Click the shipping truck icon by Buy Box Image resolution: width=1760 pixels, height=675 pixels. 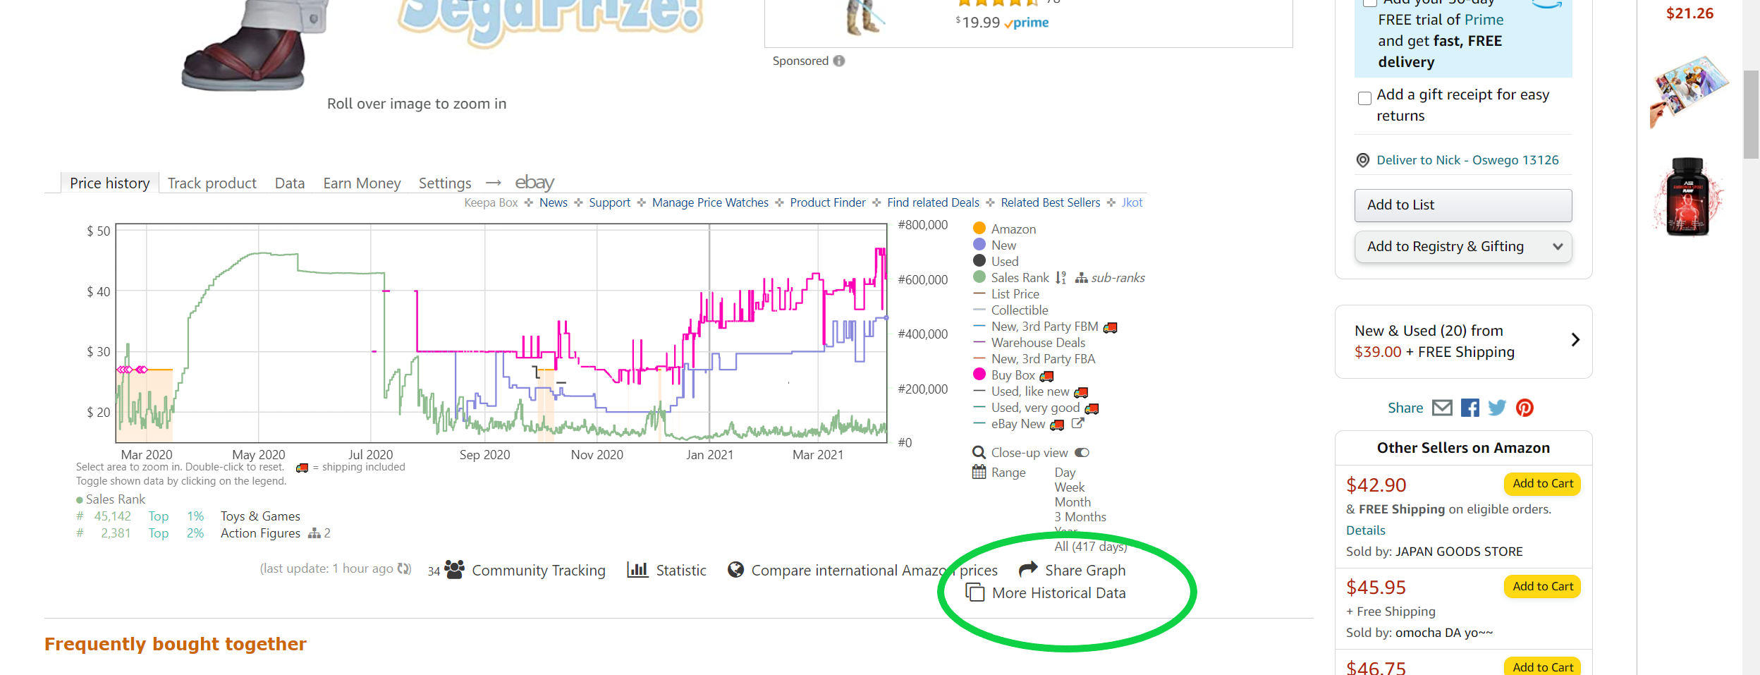pyautogui.click(x=1046, y=376)
